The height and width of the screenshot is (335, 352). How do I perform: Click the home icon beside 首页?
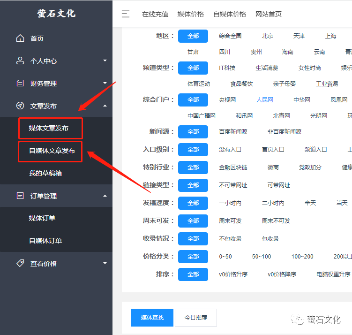pos(20,38)
